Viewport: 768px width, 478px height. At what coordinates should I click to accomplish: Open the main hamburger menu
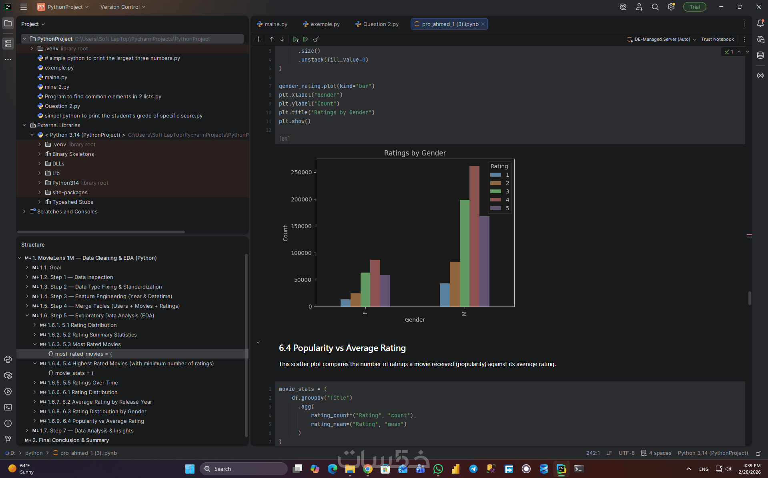(x=24, y=7)
